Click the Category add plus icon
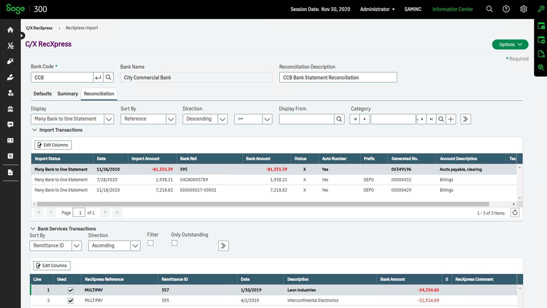The height and width of the screenshot is (308, 547). (x=451, y=119)
